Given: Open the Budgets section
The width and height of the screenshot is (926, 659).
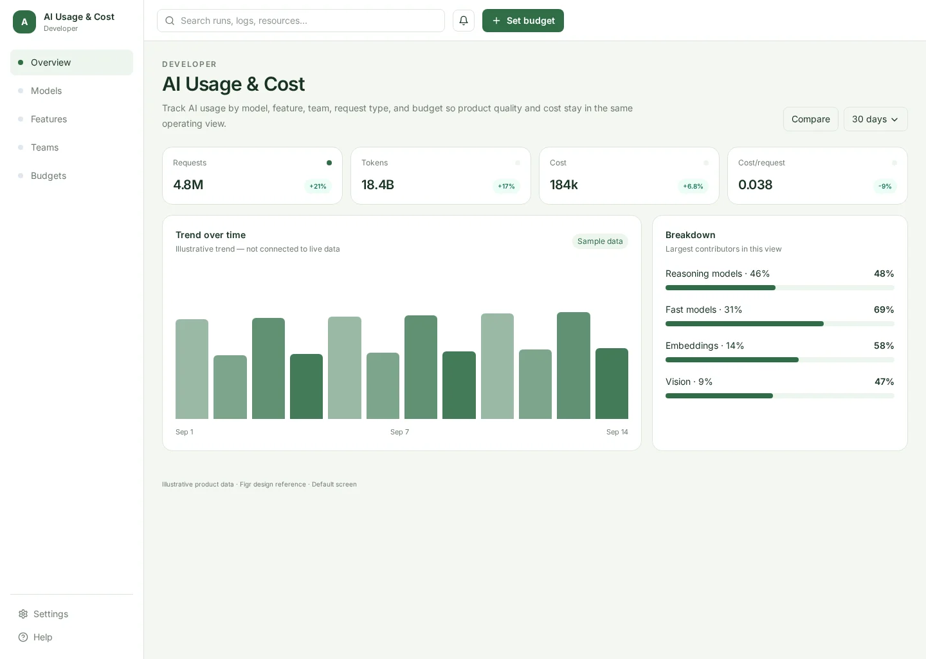Looking at the screenshot, I should [71, 176].
